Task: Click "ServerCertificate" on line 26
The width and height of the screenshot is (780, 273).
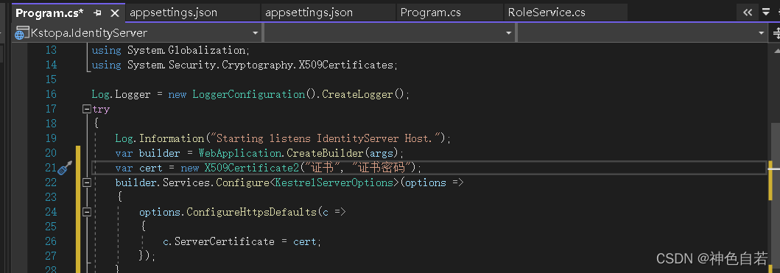Action: [225, 241]
